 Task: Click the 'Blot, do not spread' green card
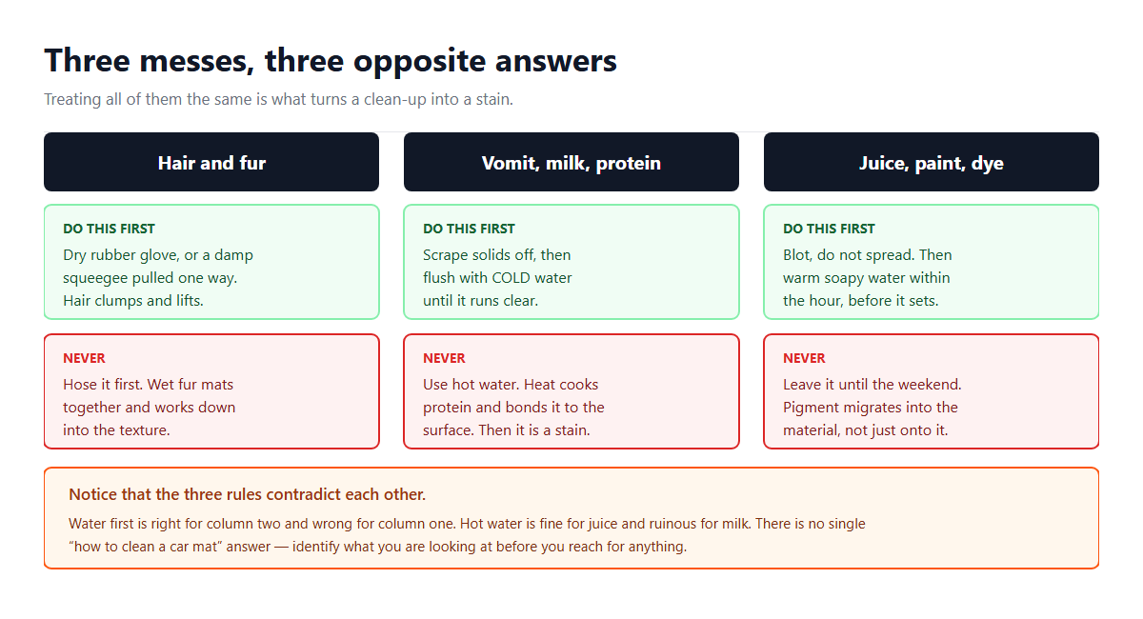coord(932,262)
